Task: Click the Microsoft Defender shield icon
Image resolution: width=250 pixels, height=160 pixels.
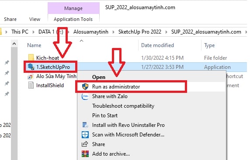Action: coord(85,135)
